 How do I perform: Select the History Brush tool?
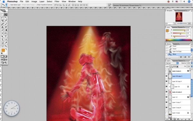coord(6,27)
